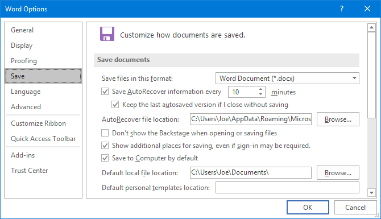Click the Default personal templates location field
The width and height of the screenshot is (381, 219).
point(287,187)
